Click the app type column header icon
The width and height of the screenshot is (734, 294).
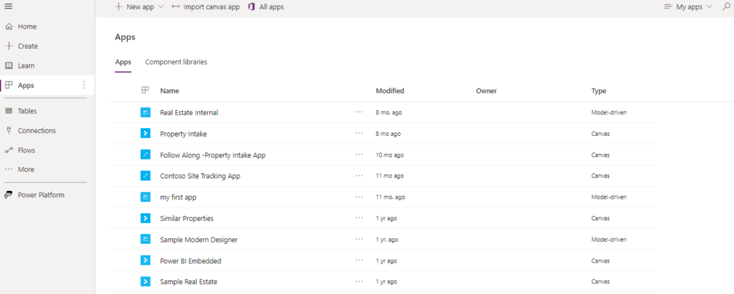point(145,91)
